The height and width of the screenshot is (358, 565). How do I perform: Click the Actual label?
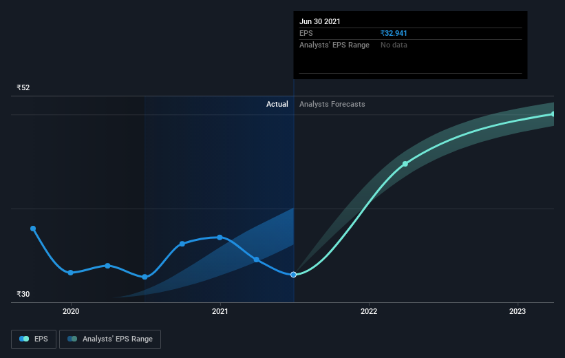coord(277,104)
